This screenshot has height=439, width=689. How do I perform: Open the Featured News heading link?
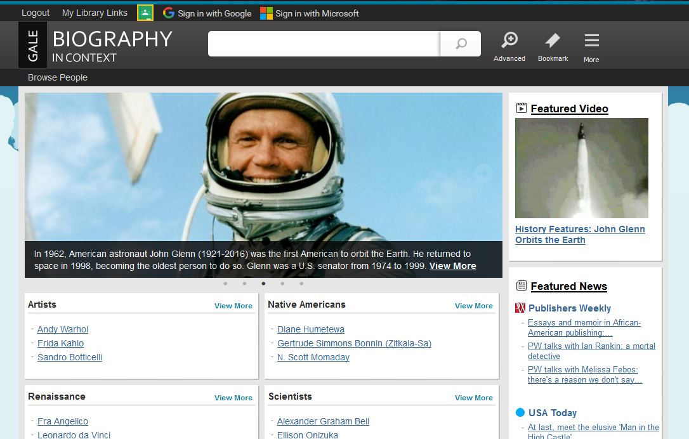pos(569,286)
